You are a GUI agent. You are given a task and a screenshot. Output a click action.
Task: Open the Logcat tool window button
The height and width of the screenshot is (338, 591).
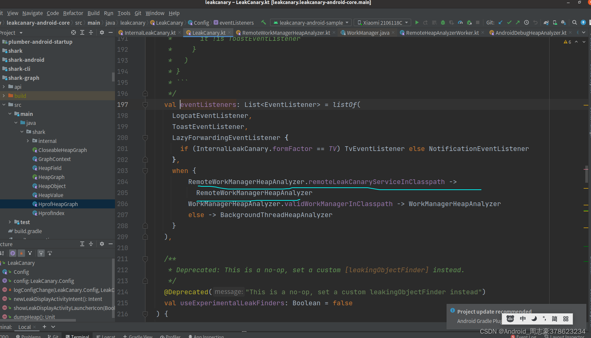[x=106, y=336]
